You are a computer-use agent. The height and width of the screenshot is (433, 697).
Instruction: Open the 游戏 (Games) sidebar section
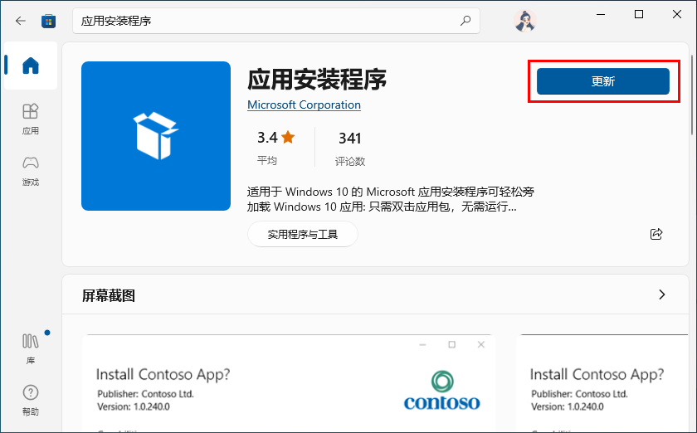coord(30,171)
